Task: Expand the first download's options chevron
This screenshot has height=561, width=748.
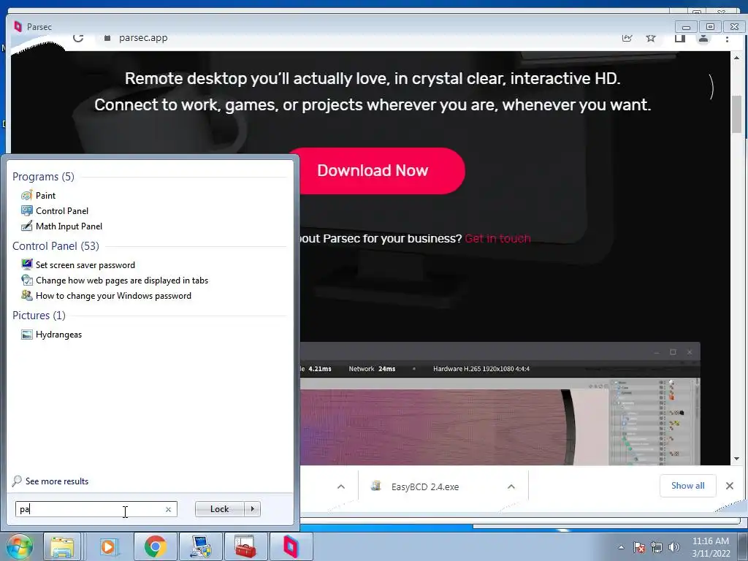Action: [x=341, y=486]
